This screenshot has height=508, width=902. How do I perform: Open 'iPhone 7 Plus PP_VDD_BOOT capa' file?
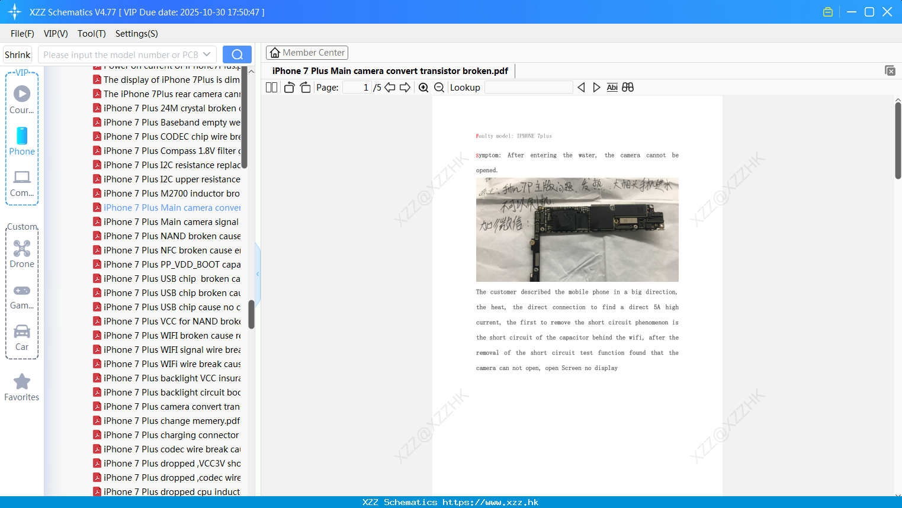pos(172,265)
